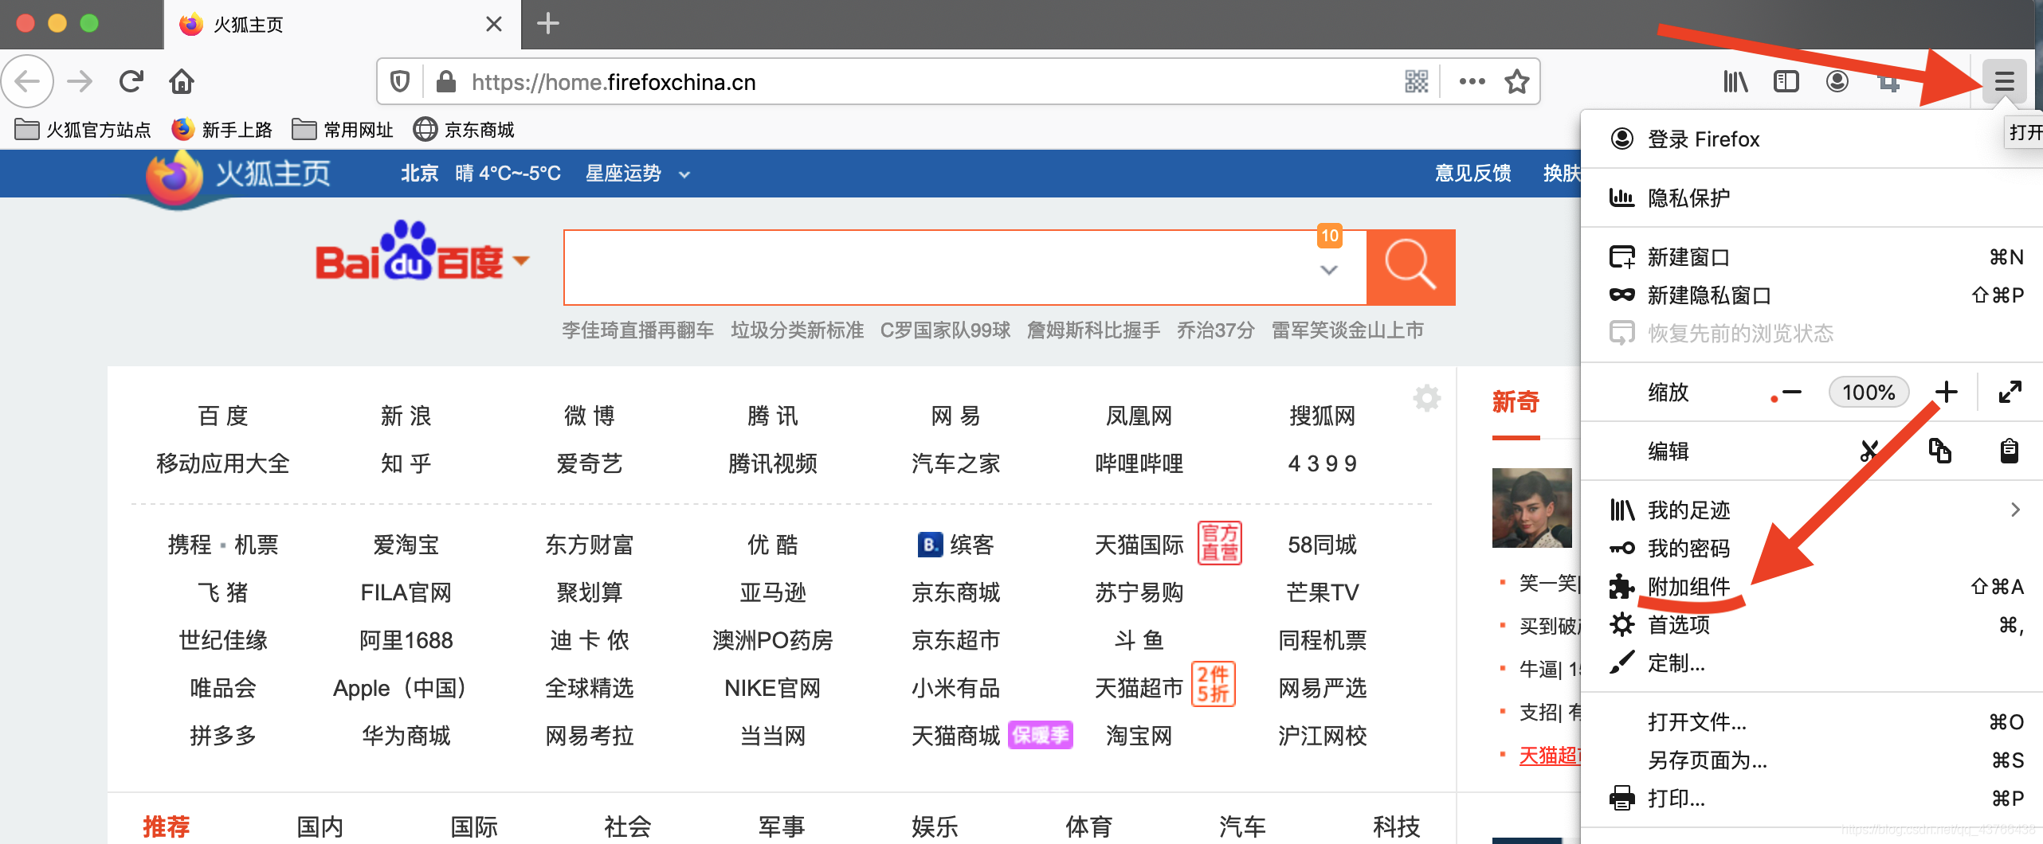This screenshot has height=844, width=2043.
Task: Open the 芒果TV site link
Action: tap(1323, 592)
